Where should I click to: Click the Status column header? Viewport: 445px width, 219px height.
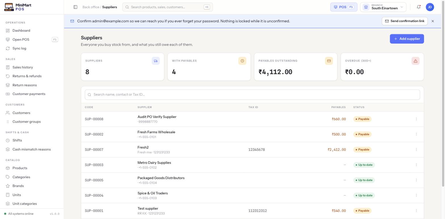pyautogui.click(x=359, y=107)
